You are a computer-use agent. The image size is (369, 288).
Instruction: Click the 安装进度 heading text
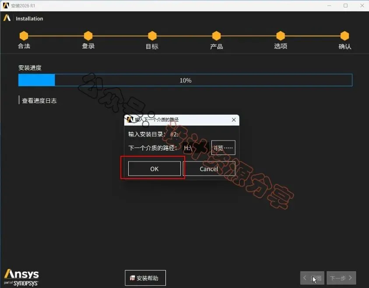30,68
